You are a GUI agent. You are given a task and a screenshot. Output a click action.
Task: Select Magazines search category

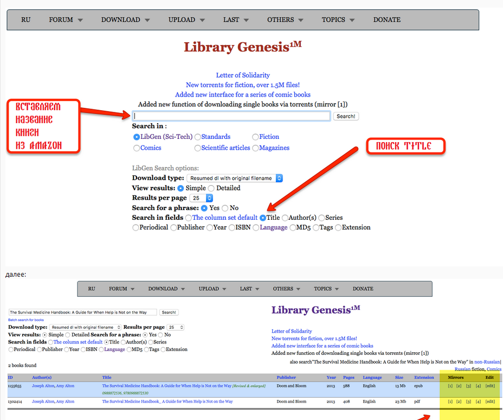coord(255,148)
